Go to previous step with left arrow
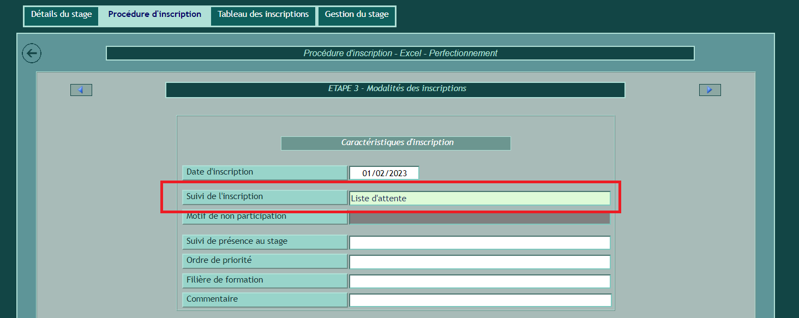The image size is (799, 318). point(81,90)
